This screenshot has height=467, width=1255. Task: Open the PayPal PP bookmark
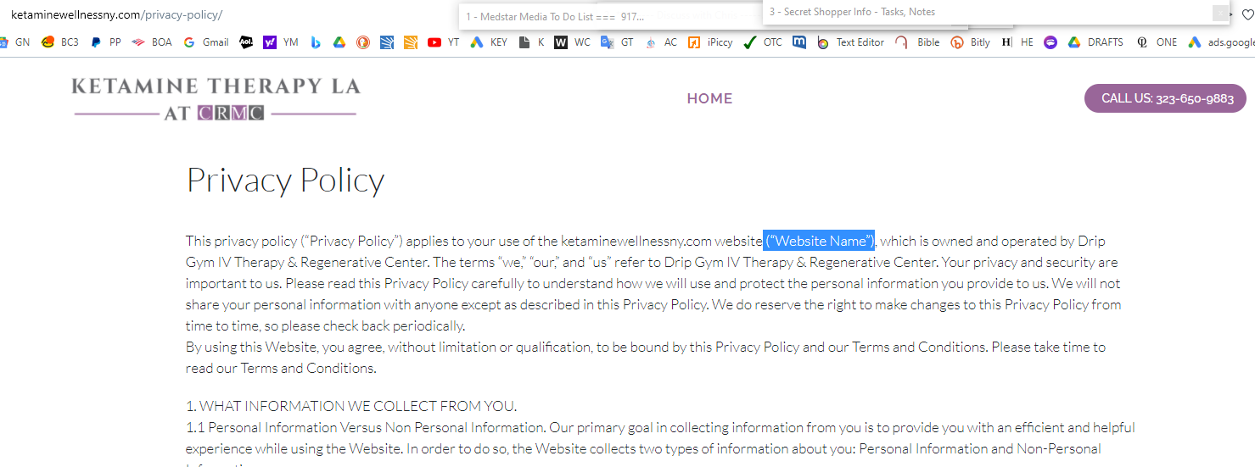point(106,42)
